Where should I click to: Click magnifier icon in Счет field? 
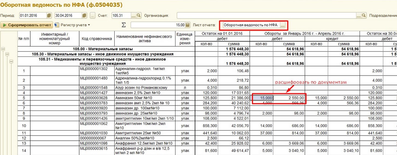pos(139,15)
